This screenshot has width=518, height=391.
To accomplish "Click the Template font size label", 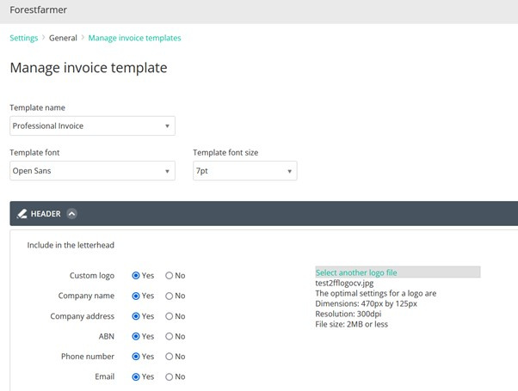I will coord(225,152).
